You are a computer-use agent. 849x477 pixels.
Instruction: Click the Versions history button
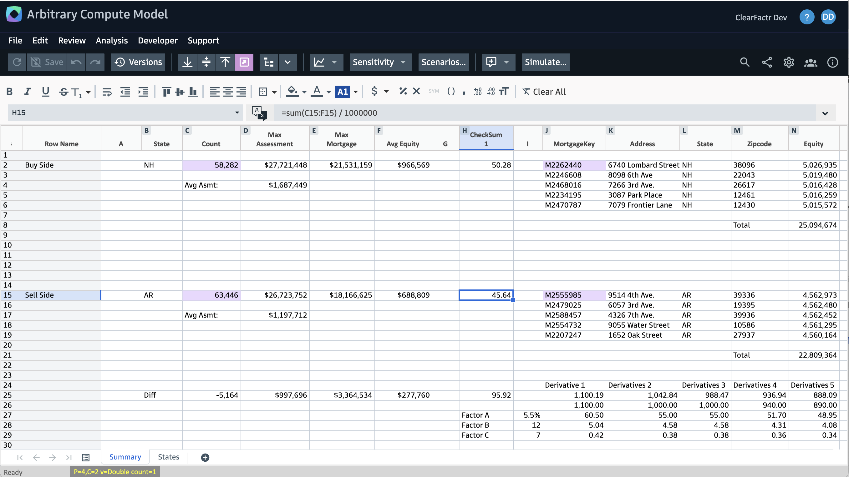[x=138, y=62]
